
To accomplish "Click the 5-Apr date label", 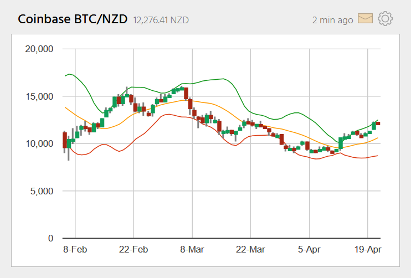I will click(309, 250).
